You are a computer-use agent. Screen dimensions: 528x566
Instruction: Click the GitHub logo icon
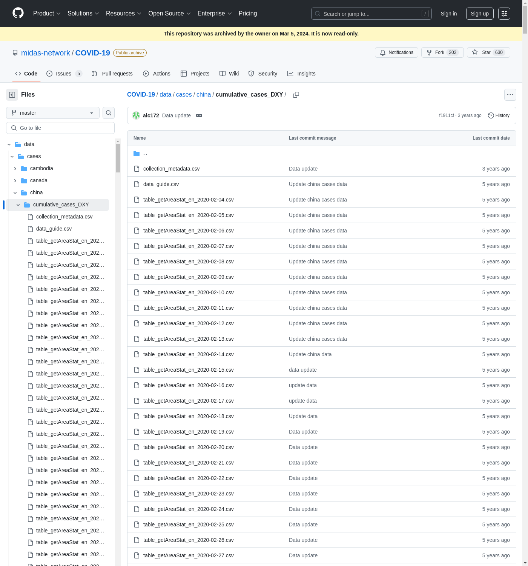coord(18,13)
